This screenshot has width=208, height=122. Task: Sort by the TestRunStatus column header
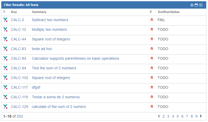[x=168, y=12]
